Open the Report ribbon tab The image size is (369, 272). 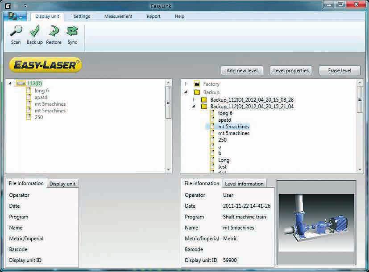(153, 16)
